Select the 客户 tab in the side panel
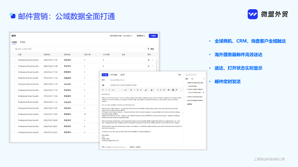Image resolution: width=298 pixels, height=167 pixels. (x=187, y=79)
